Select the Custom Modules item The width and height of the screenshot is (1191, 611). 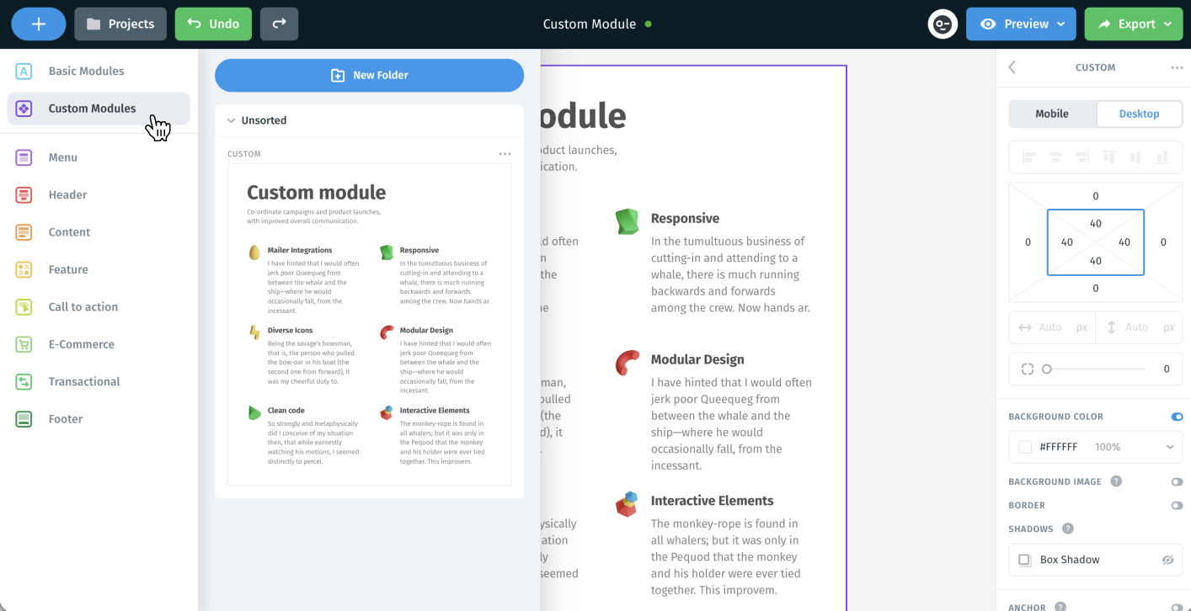click(99, 109)
